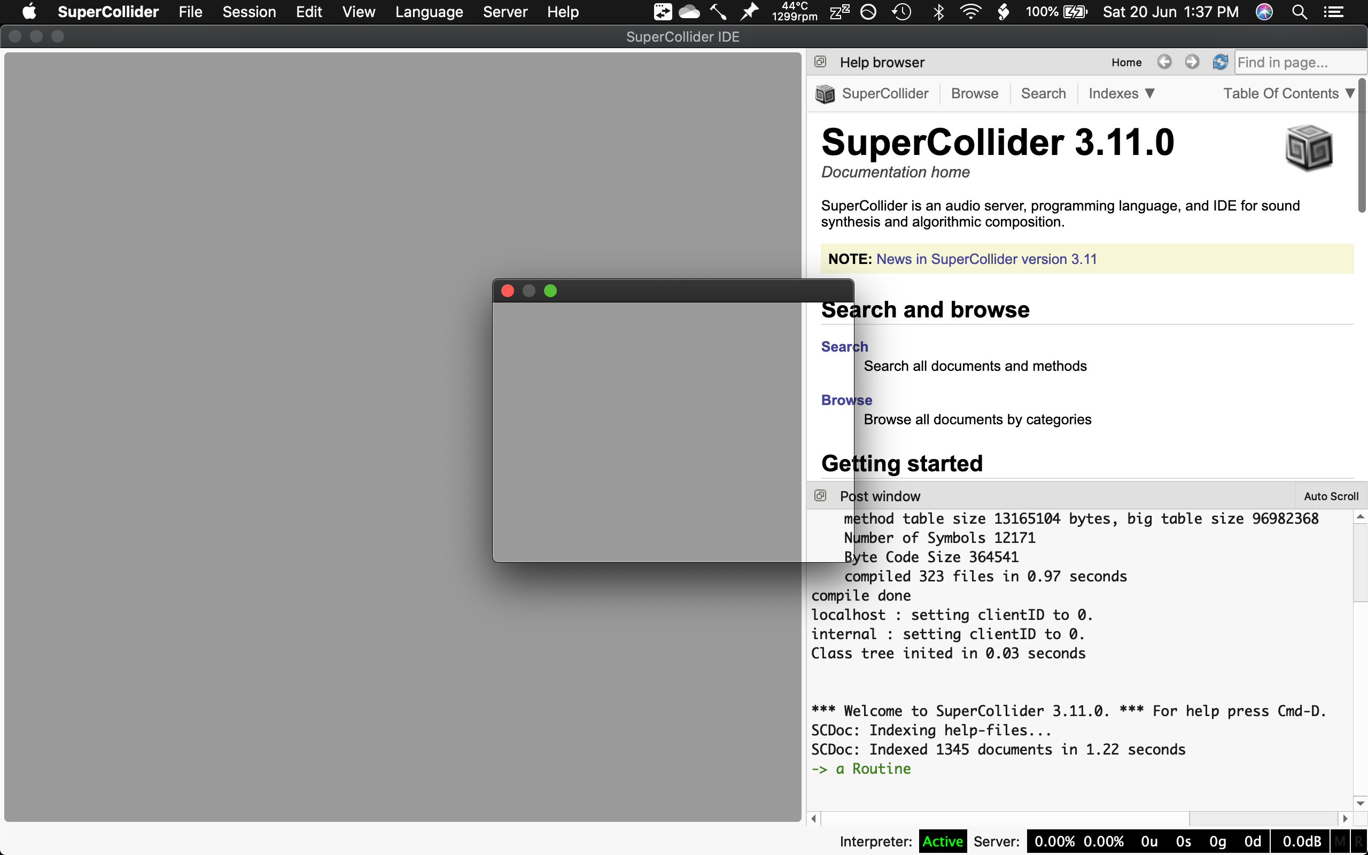Open the Server menu
The image size is (1368, 855).
point(505,11)
